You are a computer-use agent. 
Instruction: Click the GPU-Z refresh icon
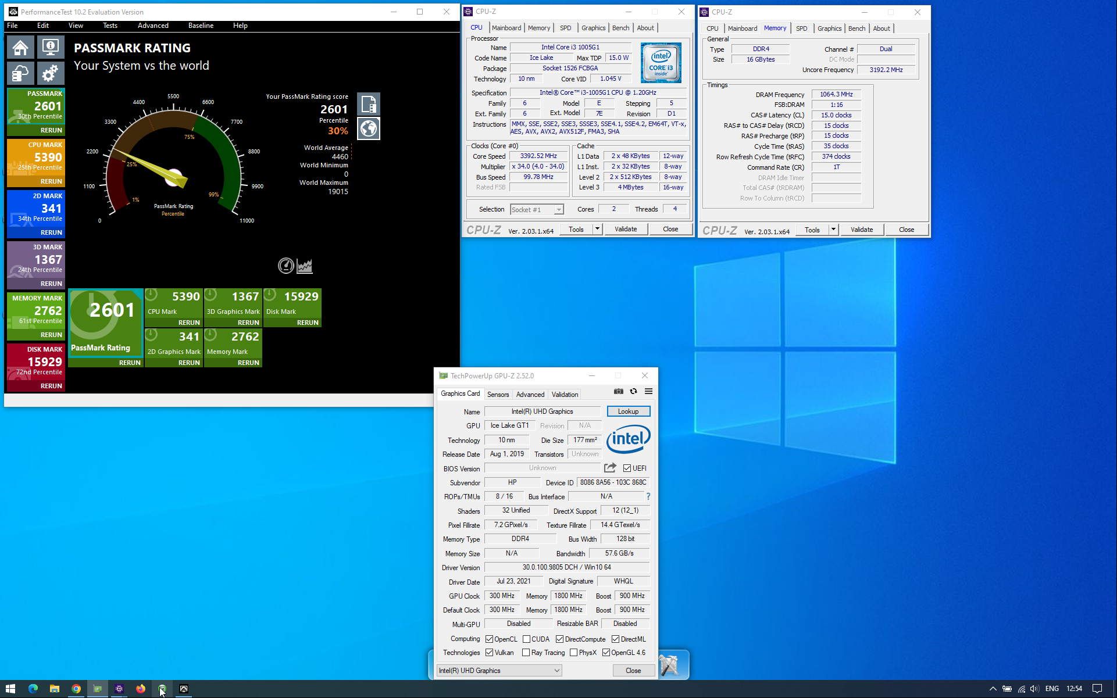(x=634, y=391)
